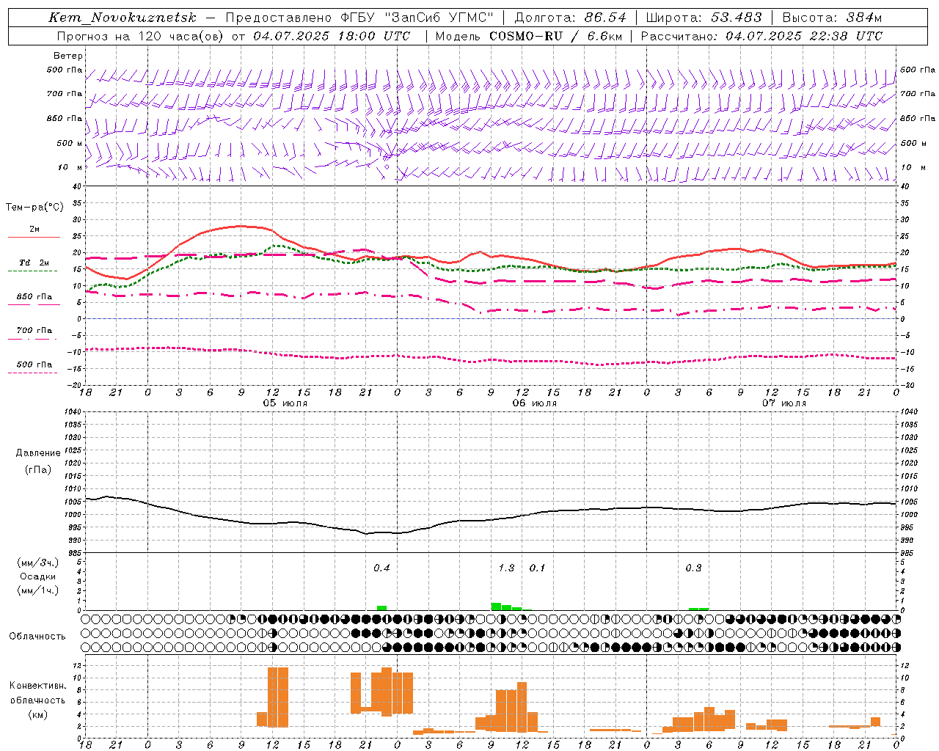Click the precipitation total value '1.3'
The height and width of the screenshot is (751, 939).
pyautogui.click(x=506, y=568)
